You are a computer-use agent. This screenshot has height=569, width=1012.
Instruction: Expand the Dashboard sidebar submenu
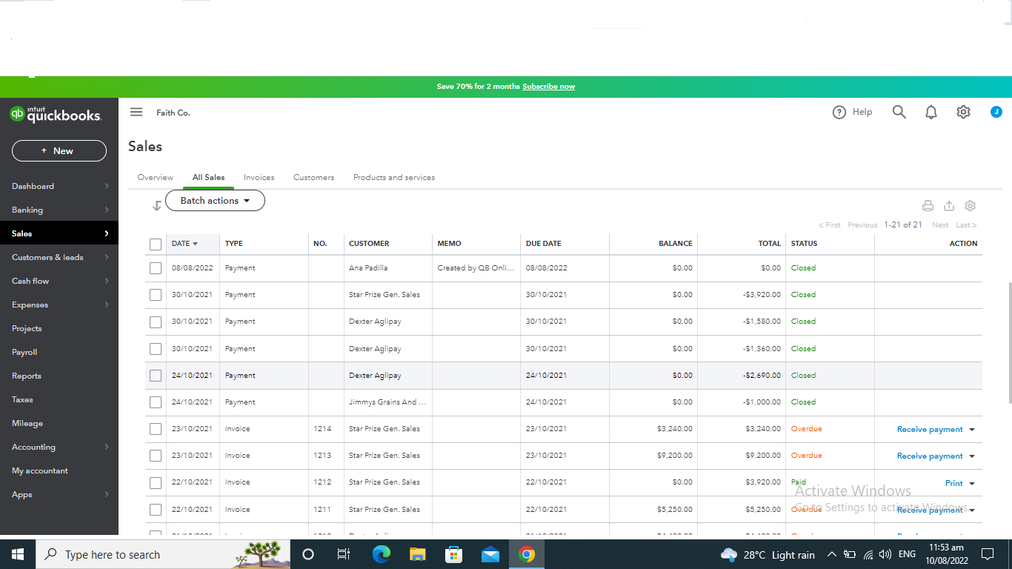click(107, 186)
